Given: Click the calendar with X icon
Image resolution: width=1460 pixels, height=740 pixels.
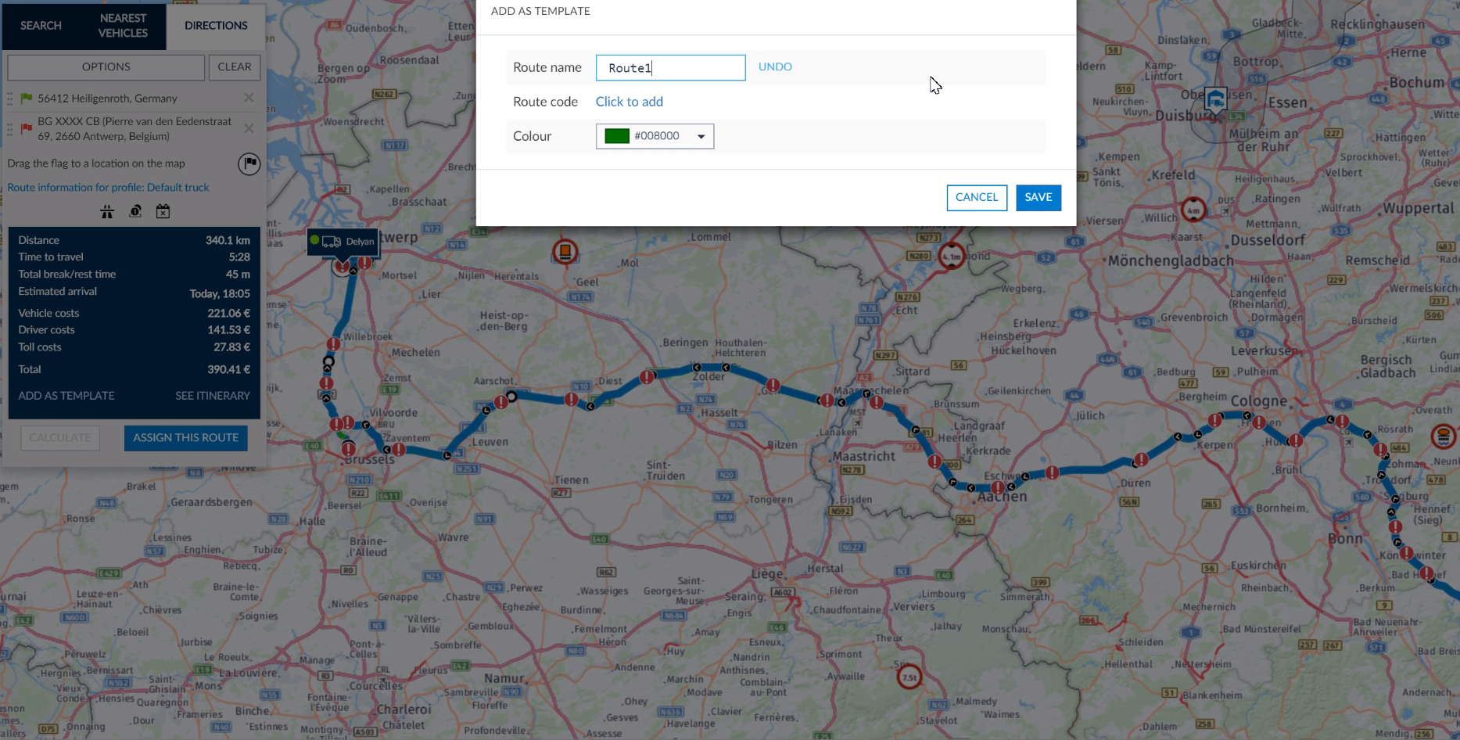Looking at the screenshot, I should [163, 212].
